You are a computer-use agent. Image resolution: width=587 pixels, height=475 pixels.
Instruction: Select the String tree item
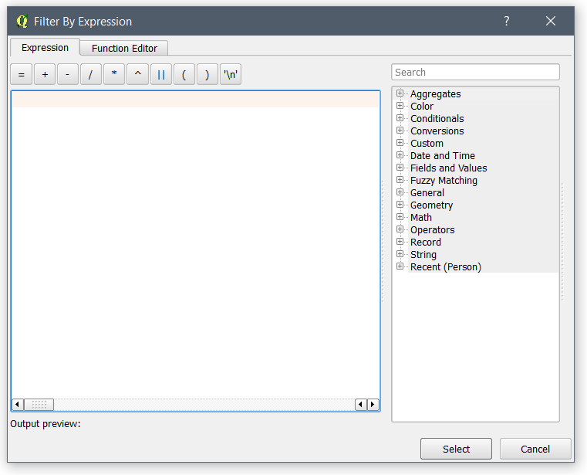pyautogui.click(x=423, y=255)
